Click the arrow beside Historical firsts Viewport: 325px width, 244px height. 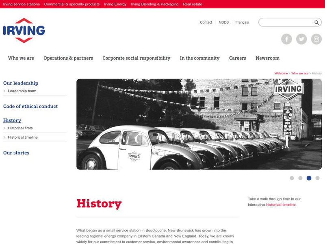[4, 128]
